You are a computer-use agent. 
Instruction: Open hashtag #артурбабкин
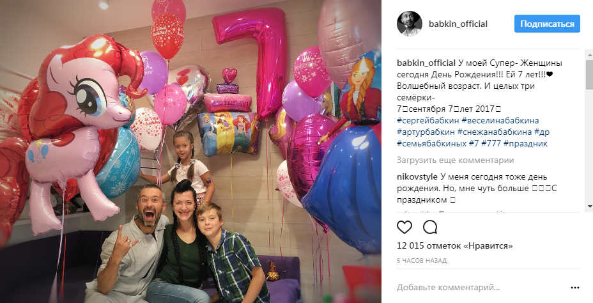426,132
